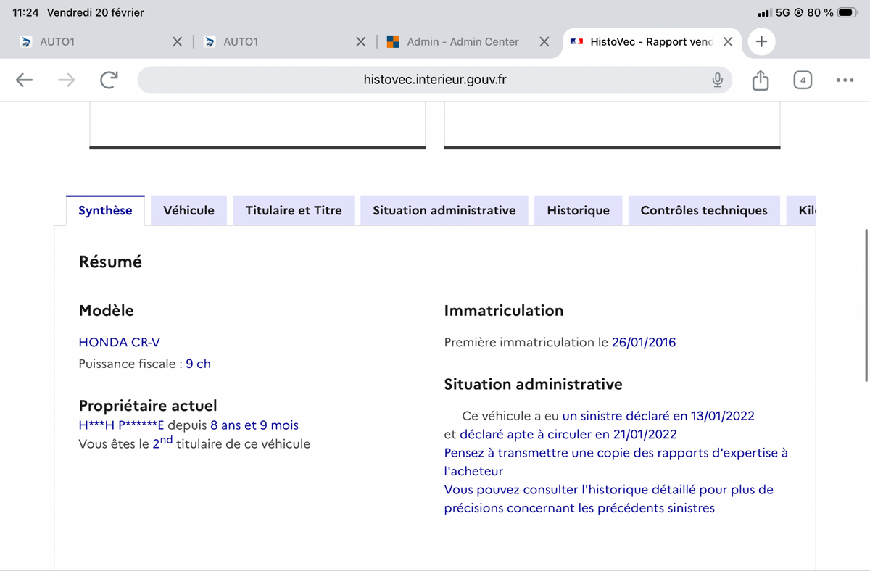The width and height of the screenshot is (870, 571).
Task: Tap the browser back arrow
Action: pyautogui.click(x=25, y=80)
